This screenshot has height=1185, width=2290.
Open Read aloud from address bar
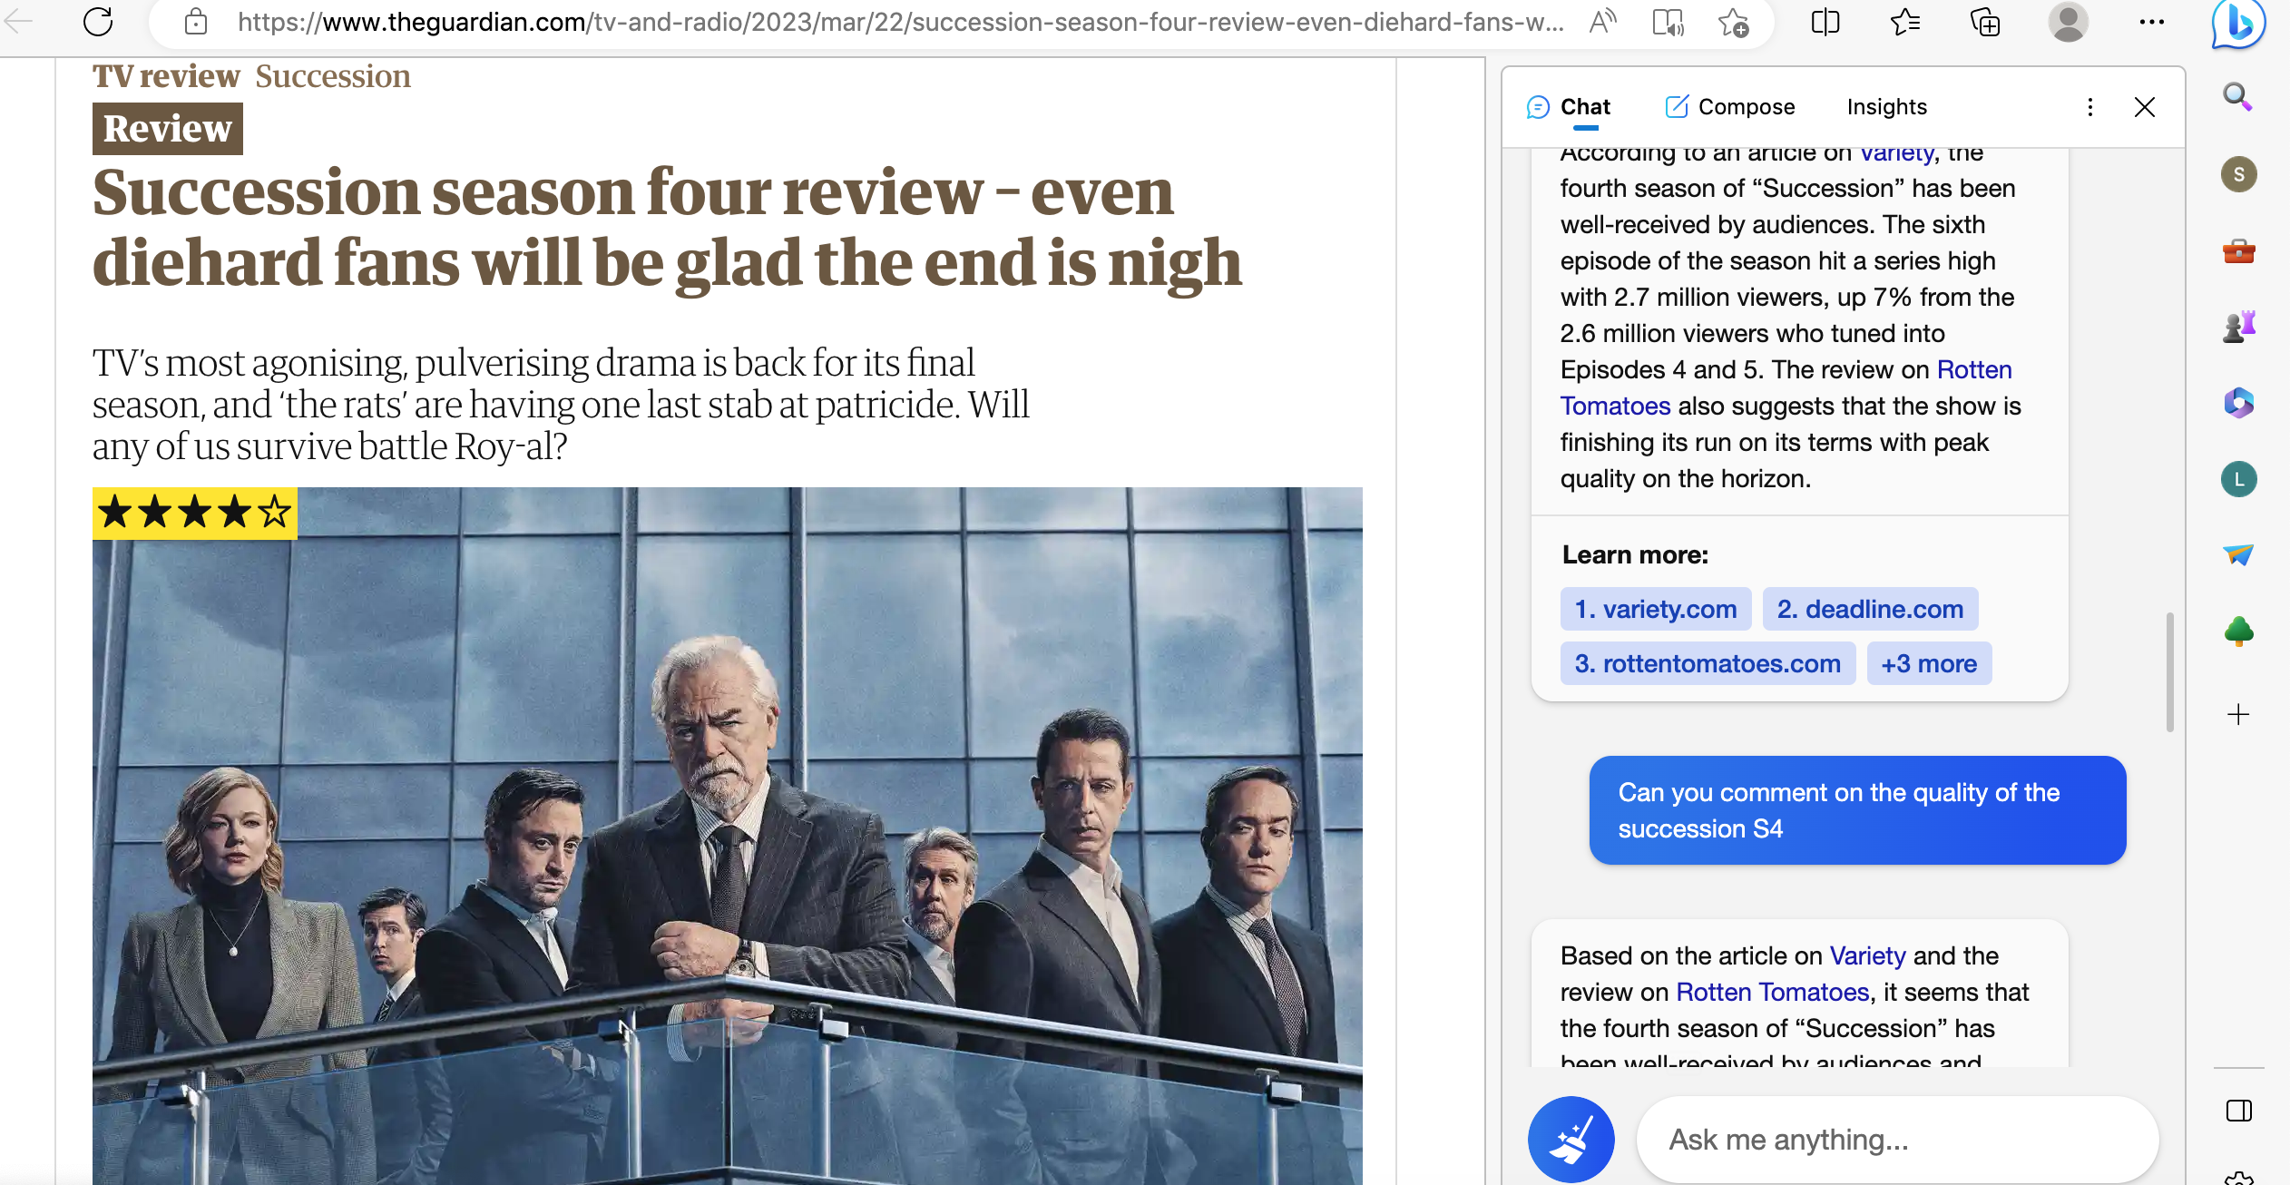pos(1602,22)
